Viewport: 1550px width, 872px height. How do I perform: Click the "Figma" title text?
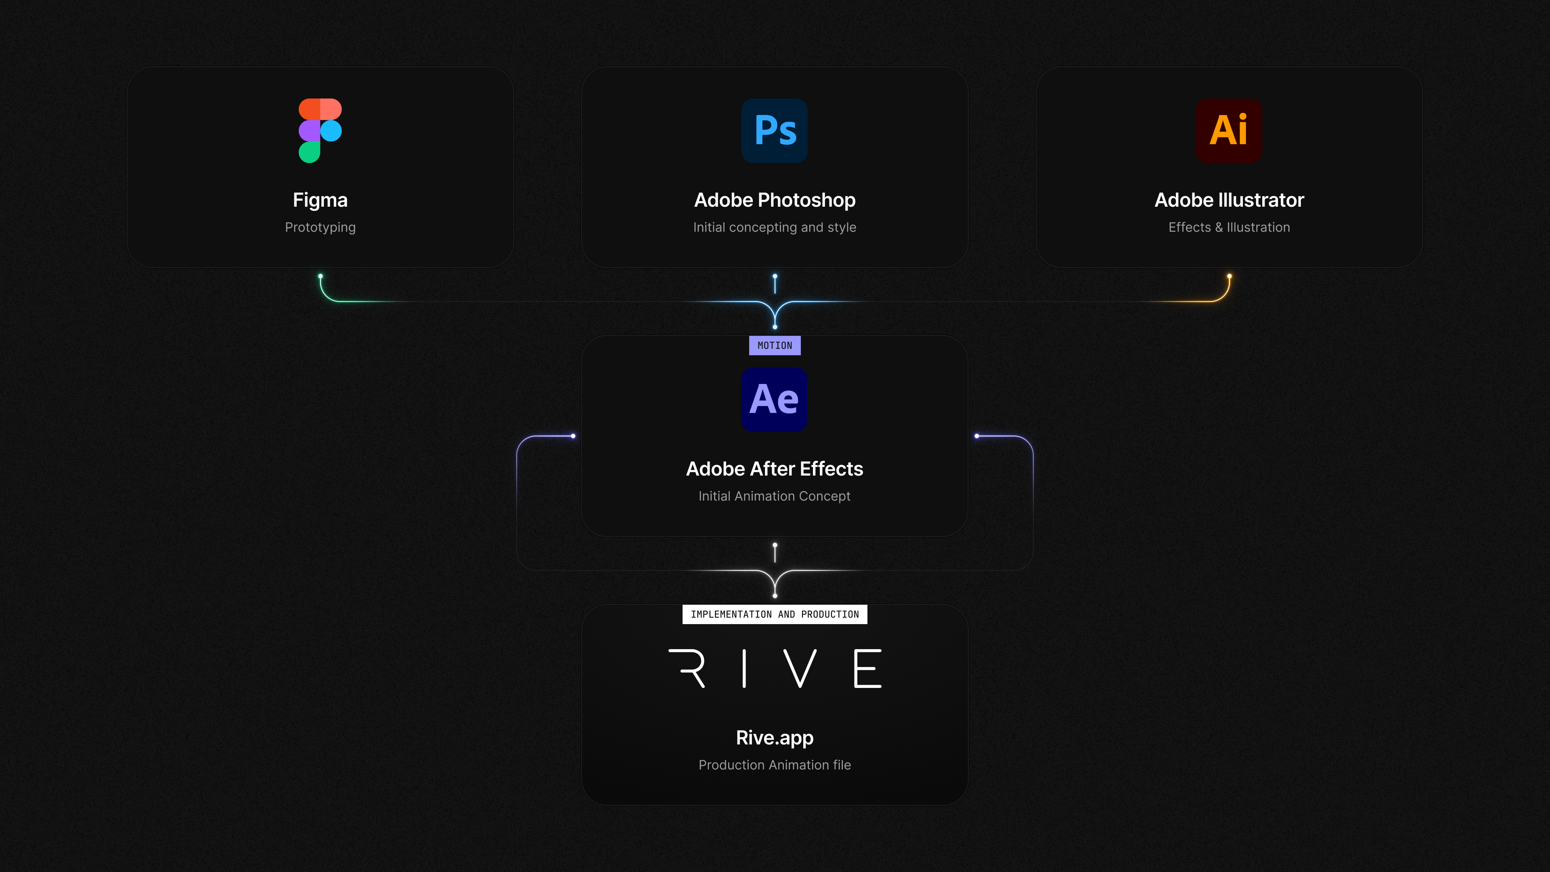click(320, 200)
